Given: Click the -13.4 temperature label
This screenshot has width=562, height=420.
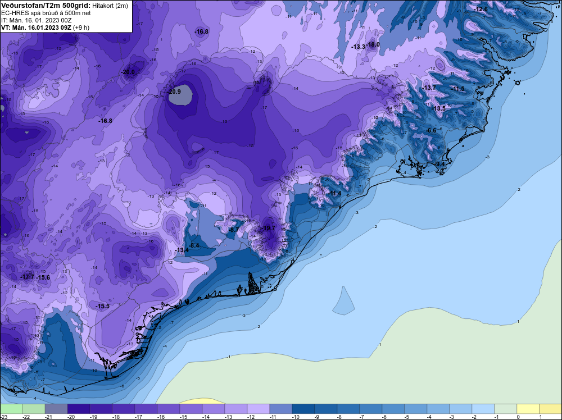Looking at the screenshot, I should (182, 250).
